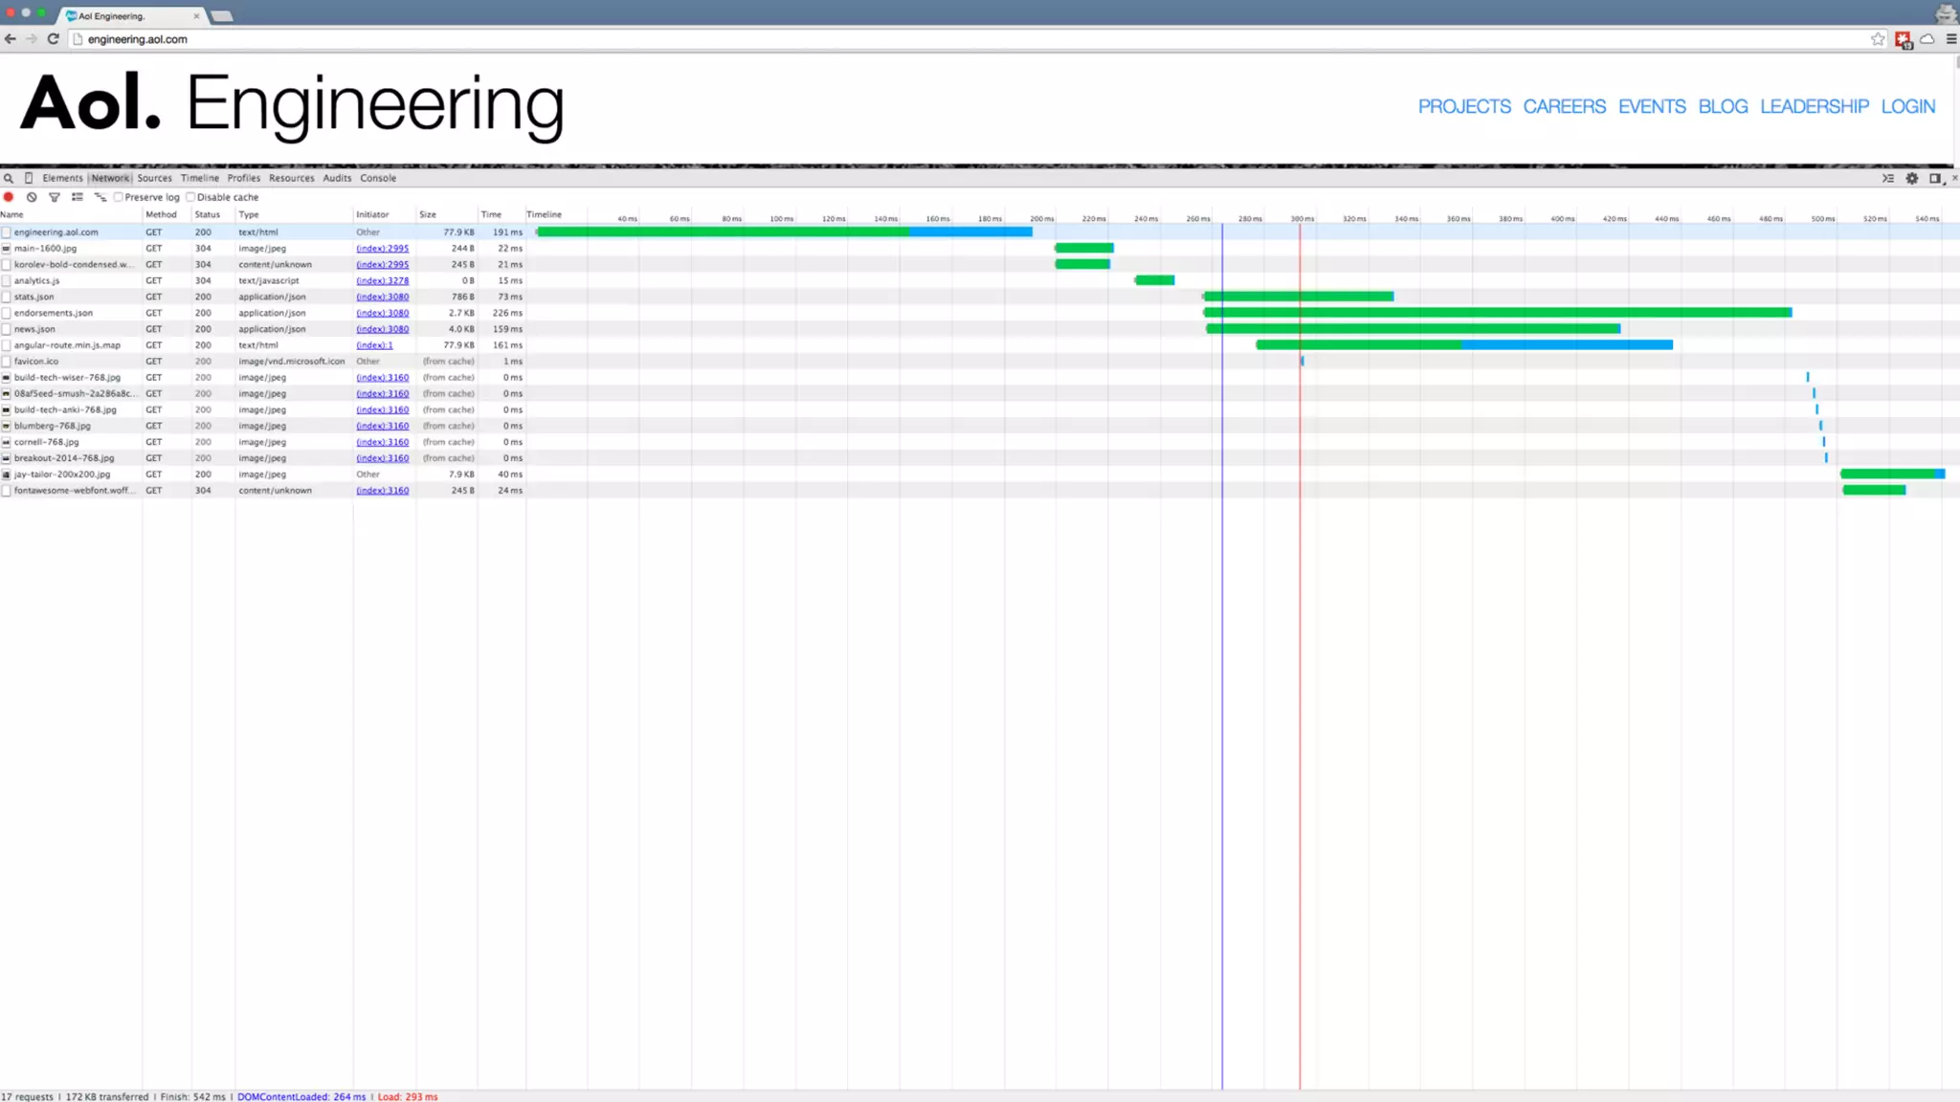Screen dimensions: 1960x1102
Task: Sort requests by the Size column header
Action: (x=428, y=214)
